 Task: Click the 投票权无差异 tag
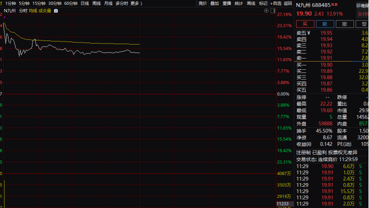point(343,153)
